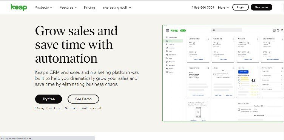Open the Get paid card options menu
284x140 pixels.
(x=258, y=39)
